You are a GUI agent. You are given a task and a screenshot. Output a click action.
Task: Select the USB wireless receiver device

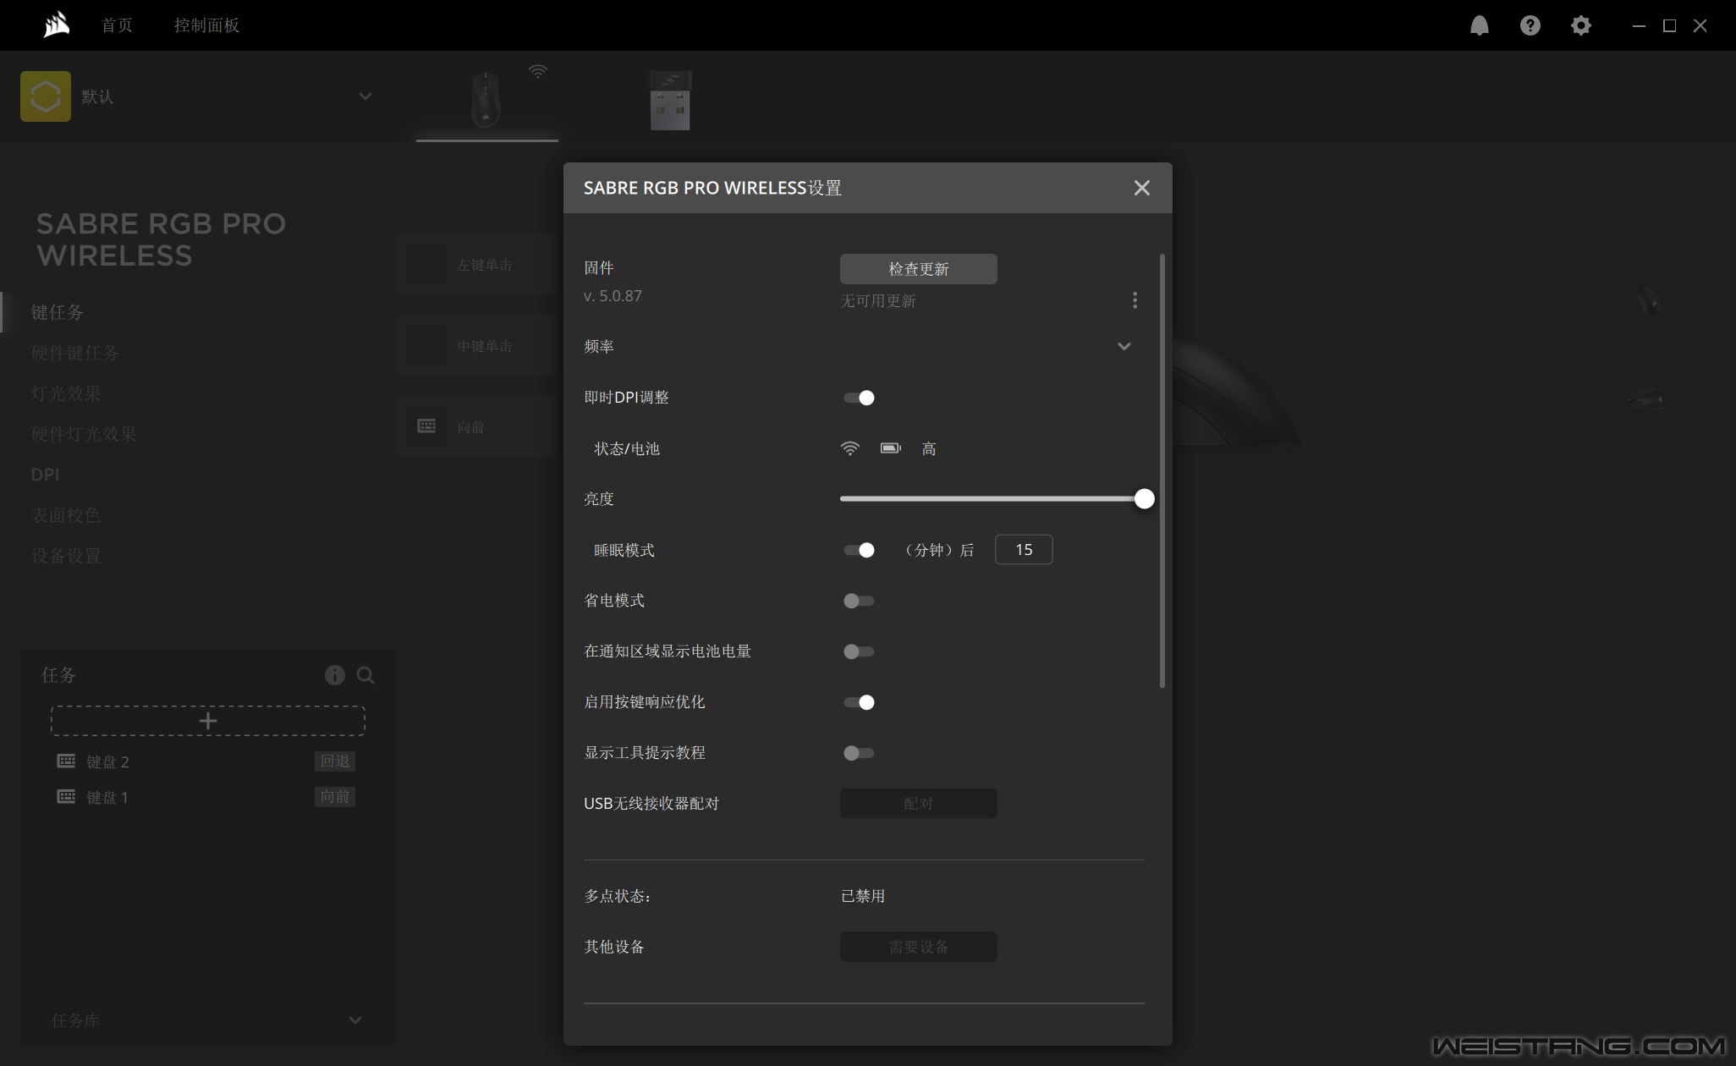670,100
